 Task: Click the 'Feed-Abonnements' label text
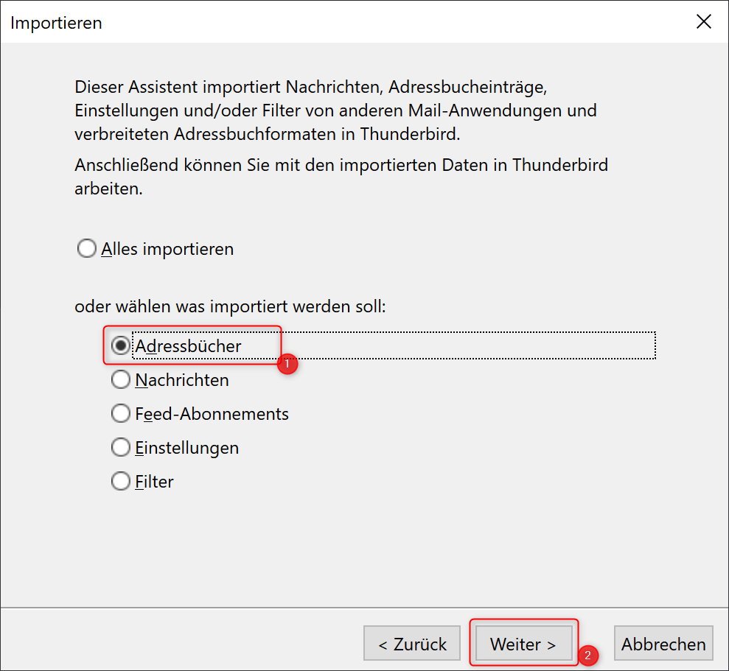pos(212,414)
